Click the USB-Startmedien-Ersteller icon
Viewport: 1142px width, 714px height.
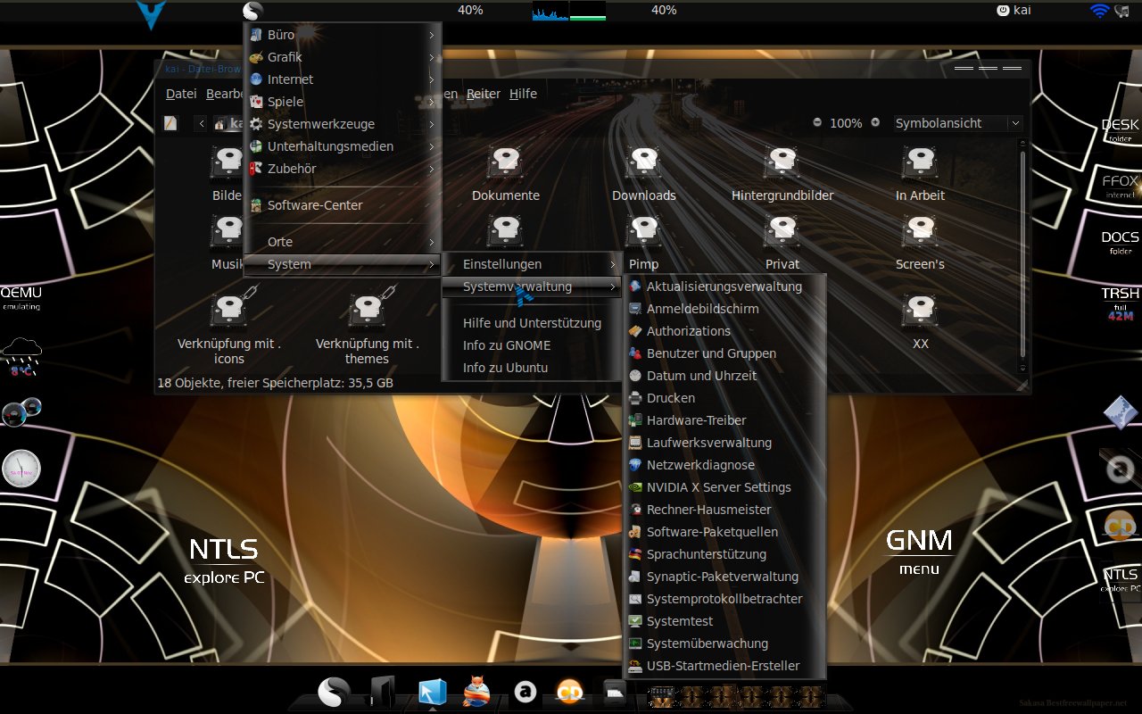(x=635, y=666)
